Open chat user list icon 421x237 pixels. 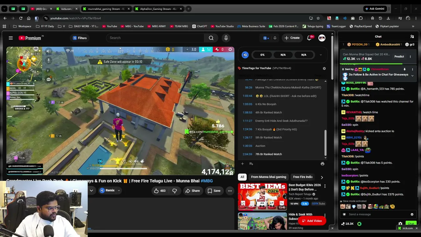pos(412,37)
